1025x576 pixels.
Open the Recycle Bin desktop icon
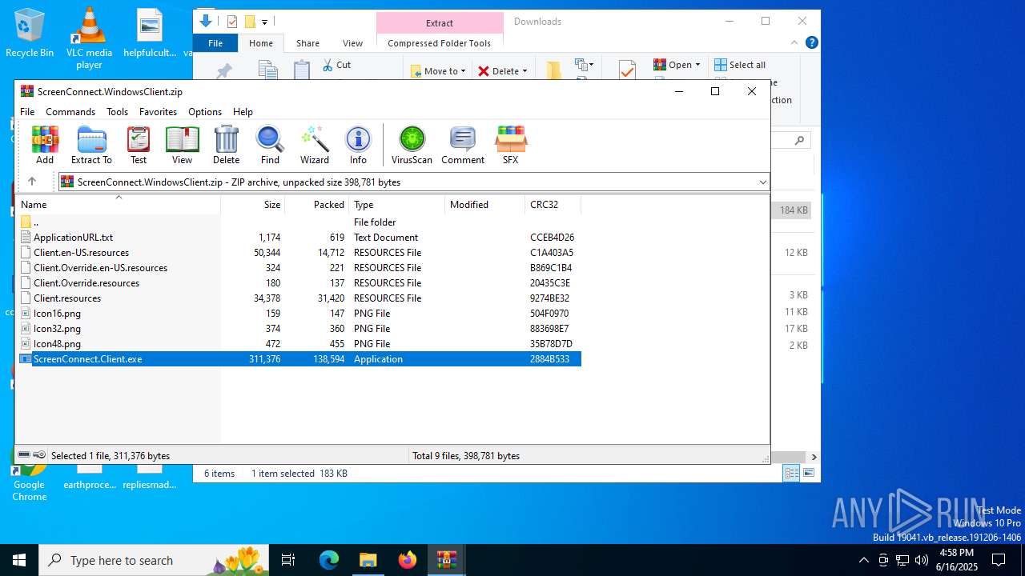pyautogui.click(x=30, y=34)
